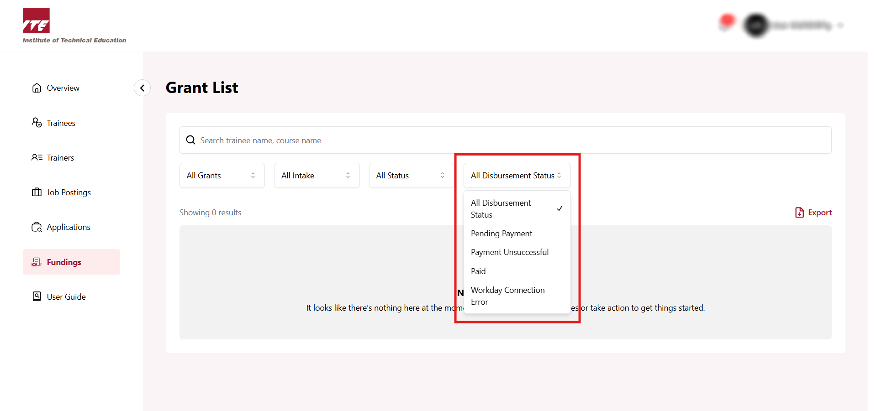The height and width of the screenshot is (411, 876).
Task: Choose Payment Unsuccessful from the list
Action: tap(510, 252)
